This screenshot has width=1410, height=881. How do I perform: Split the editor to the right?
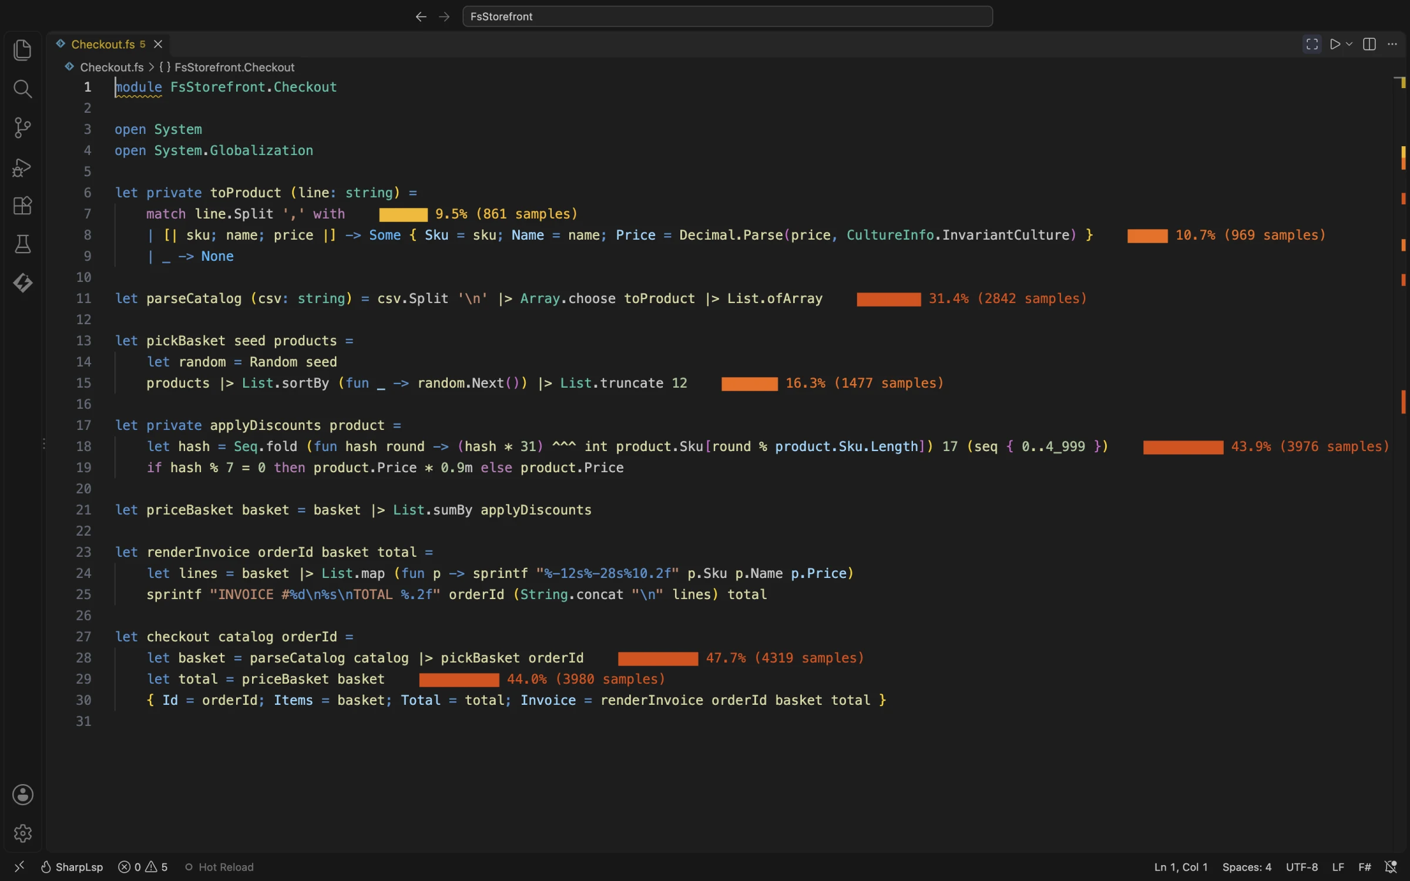click(x=1369, y=44)
